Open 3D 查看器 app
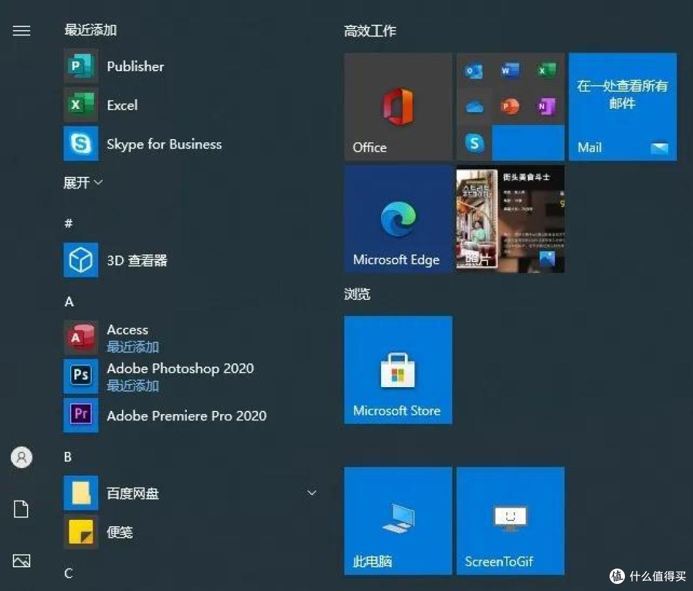Viewport: 693px width, 591px height. tap(190, 260)
